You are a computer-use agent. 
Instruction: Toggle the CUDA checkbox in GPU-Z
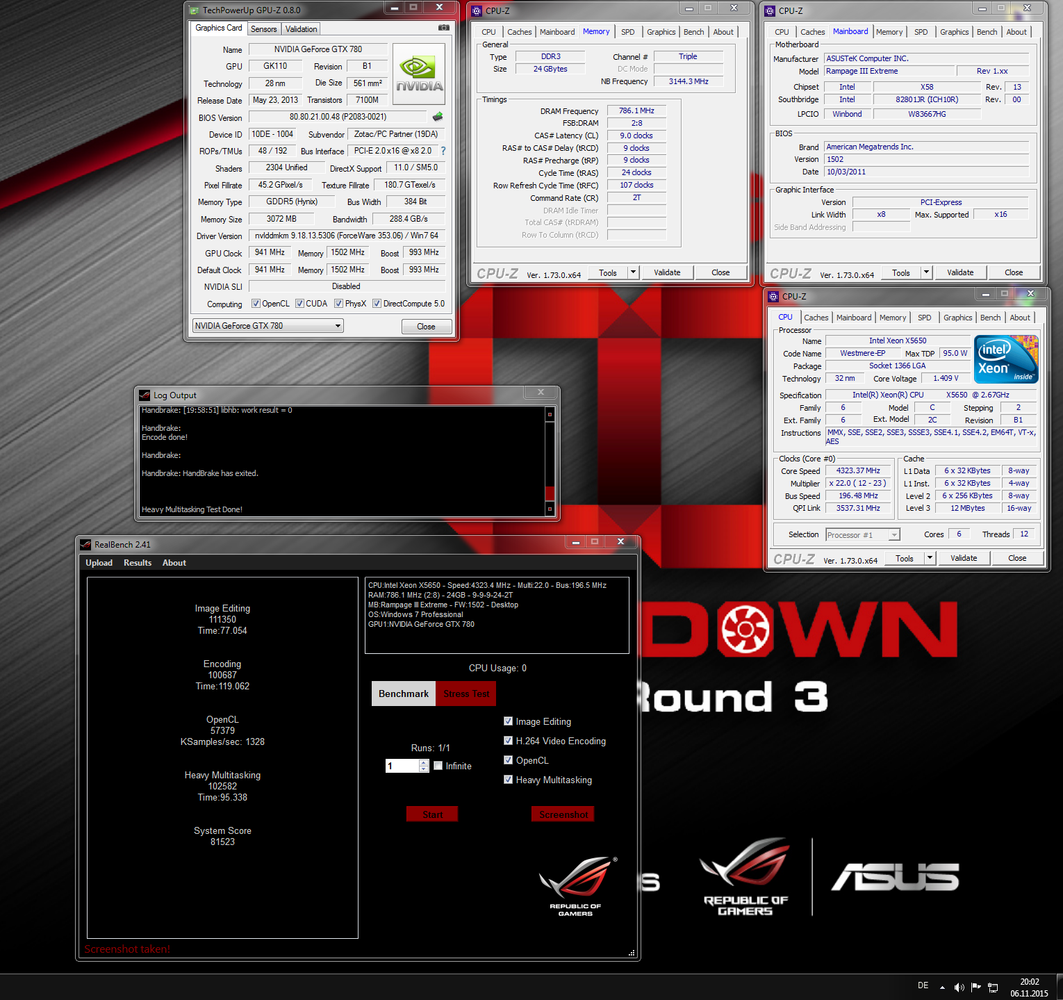click(299, 304)
